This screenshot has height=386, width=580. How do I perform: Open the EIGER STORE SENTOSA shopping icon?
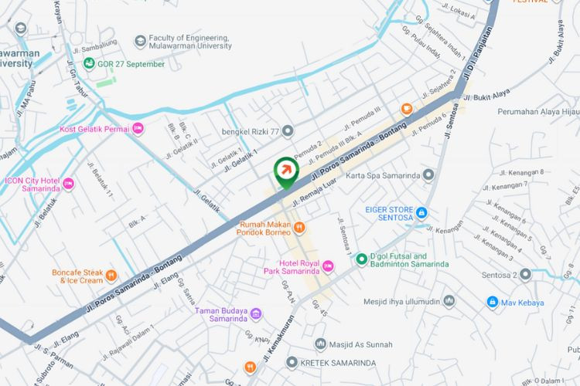coord(421,213)
